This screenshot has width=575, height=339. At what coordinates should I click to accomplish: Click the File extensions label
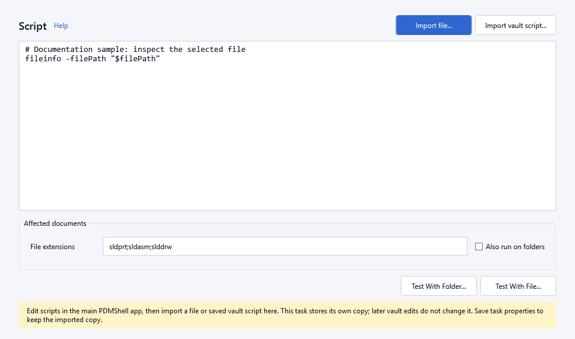tap(53, 247)
